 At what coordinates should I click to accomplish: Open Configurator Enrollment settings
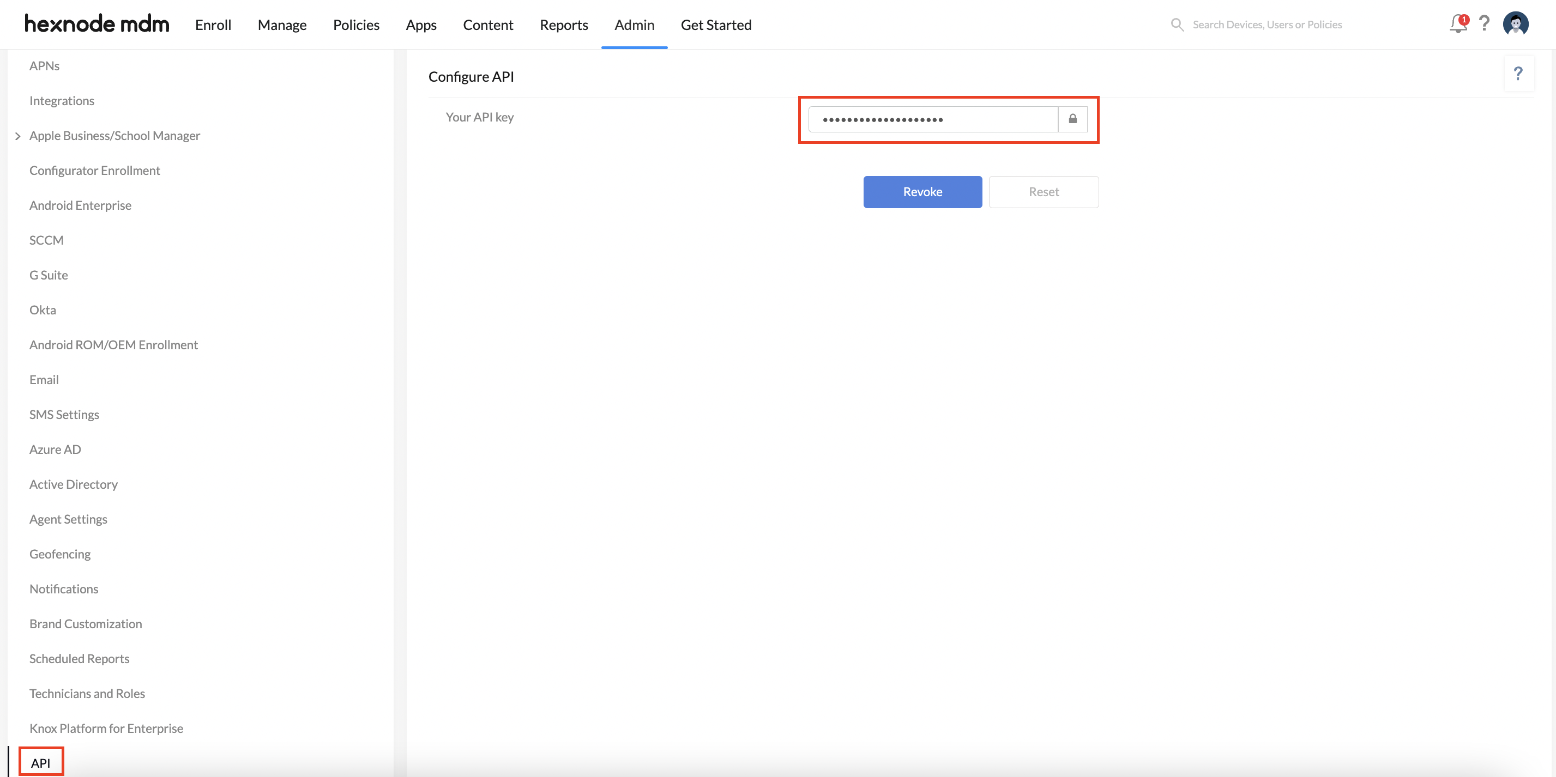[95, 170]
